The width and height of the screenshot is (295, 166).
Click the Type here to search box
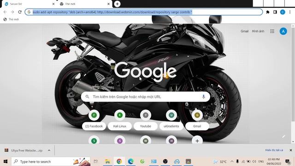[x=51, y=161]
